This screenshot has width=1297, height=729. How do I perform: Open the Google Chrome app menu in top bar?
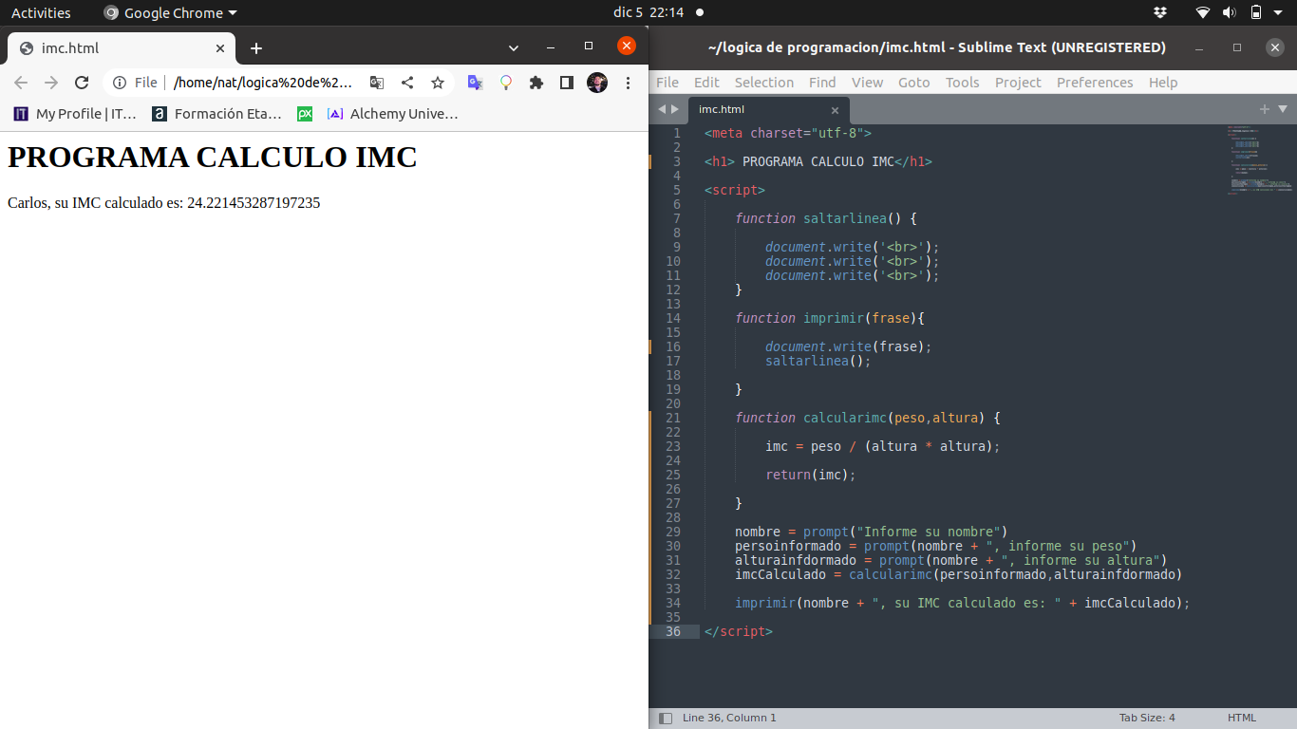170,12
